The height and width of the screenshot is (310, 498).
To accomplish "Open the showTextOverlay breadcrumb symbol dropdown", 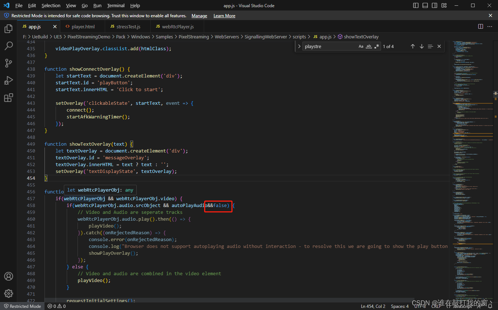I will (x=361, y=37).
